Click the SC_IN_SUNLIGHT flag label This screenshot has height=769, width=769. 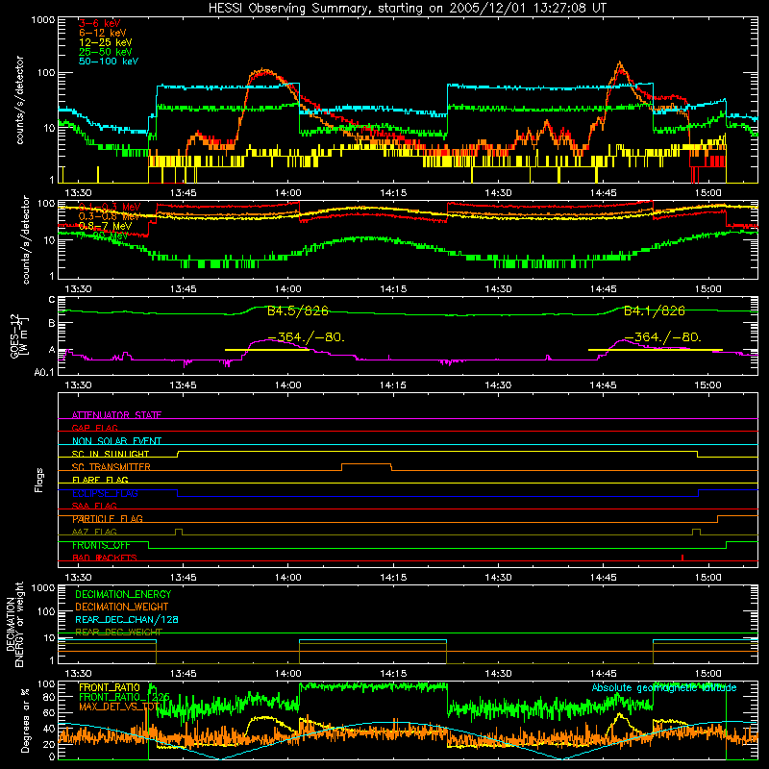111,454
